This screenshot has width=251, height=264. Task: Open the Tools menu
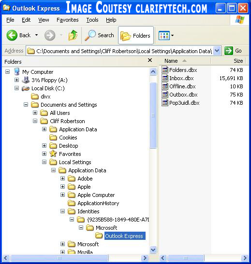click(92, 20)
